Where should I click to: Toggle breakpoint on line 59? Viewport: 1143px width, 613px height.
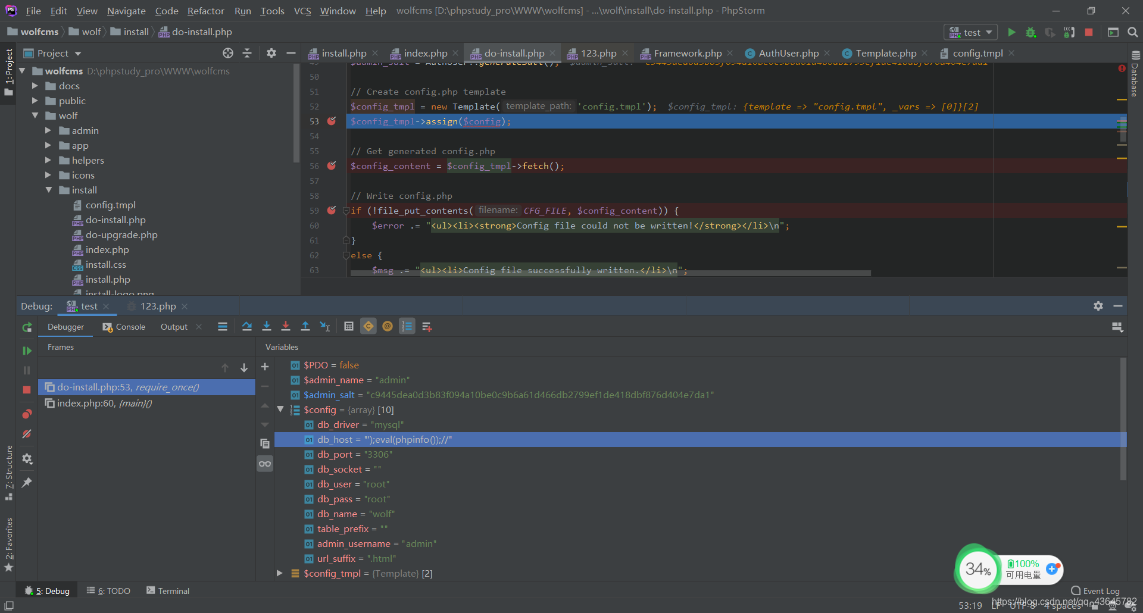tap(332, 210)
